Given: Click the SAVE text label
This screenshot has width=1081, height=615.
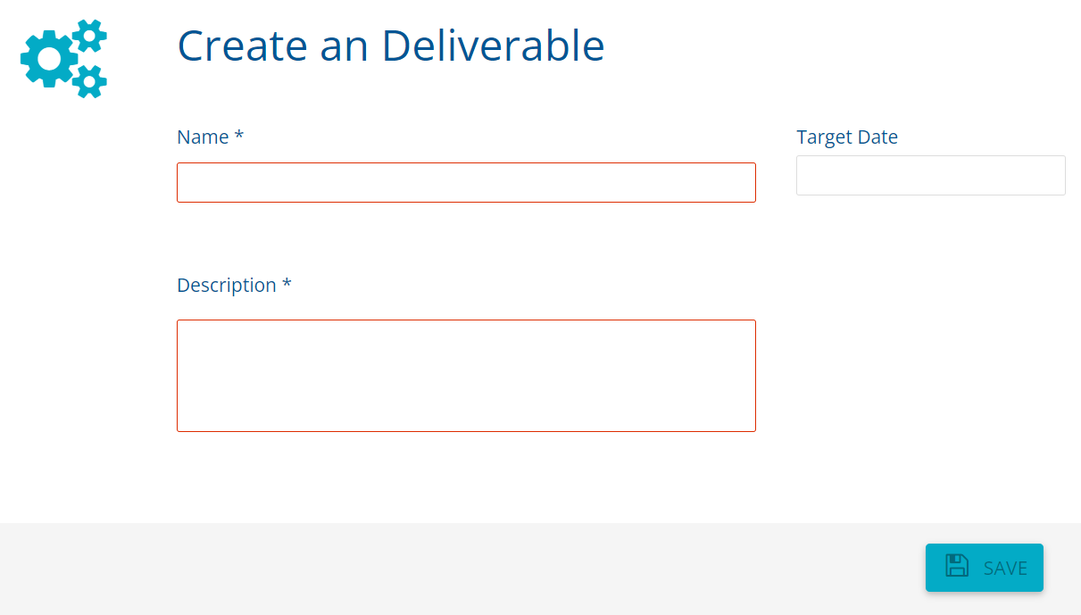Looking at the screenshot, I should pos(1005,568).
